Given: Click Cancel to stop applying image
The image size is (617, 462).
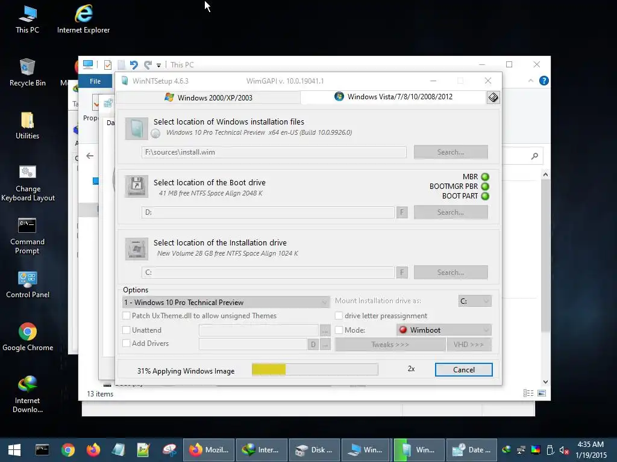Looking at the screenshot, I should (x=463, y=370).
